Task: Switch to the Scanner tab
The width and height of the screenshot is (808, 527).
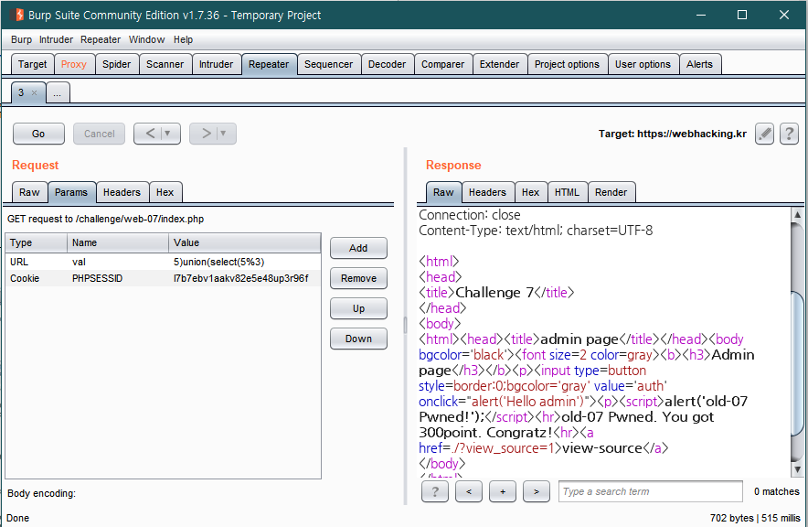Action: tap(165, 64)
